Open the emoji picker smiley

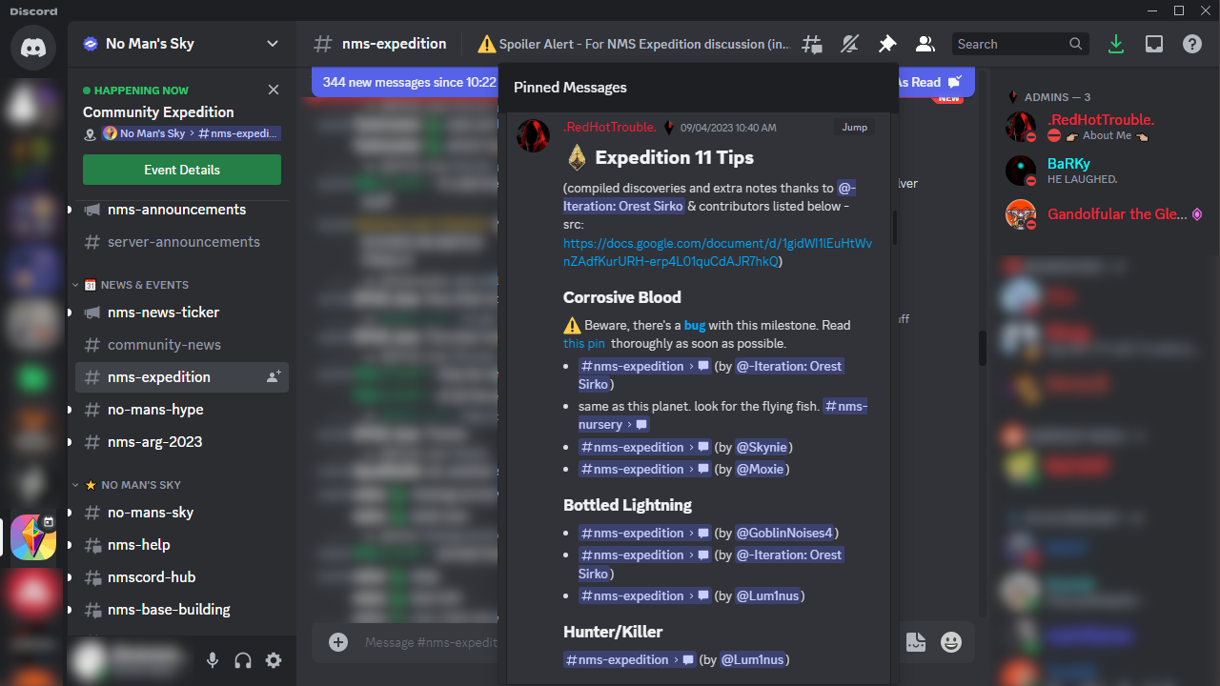point(951,642)
